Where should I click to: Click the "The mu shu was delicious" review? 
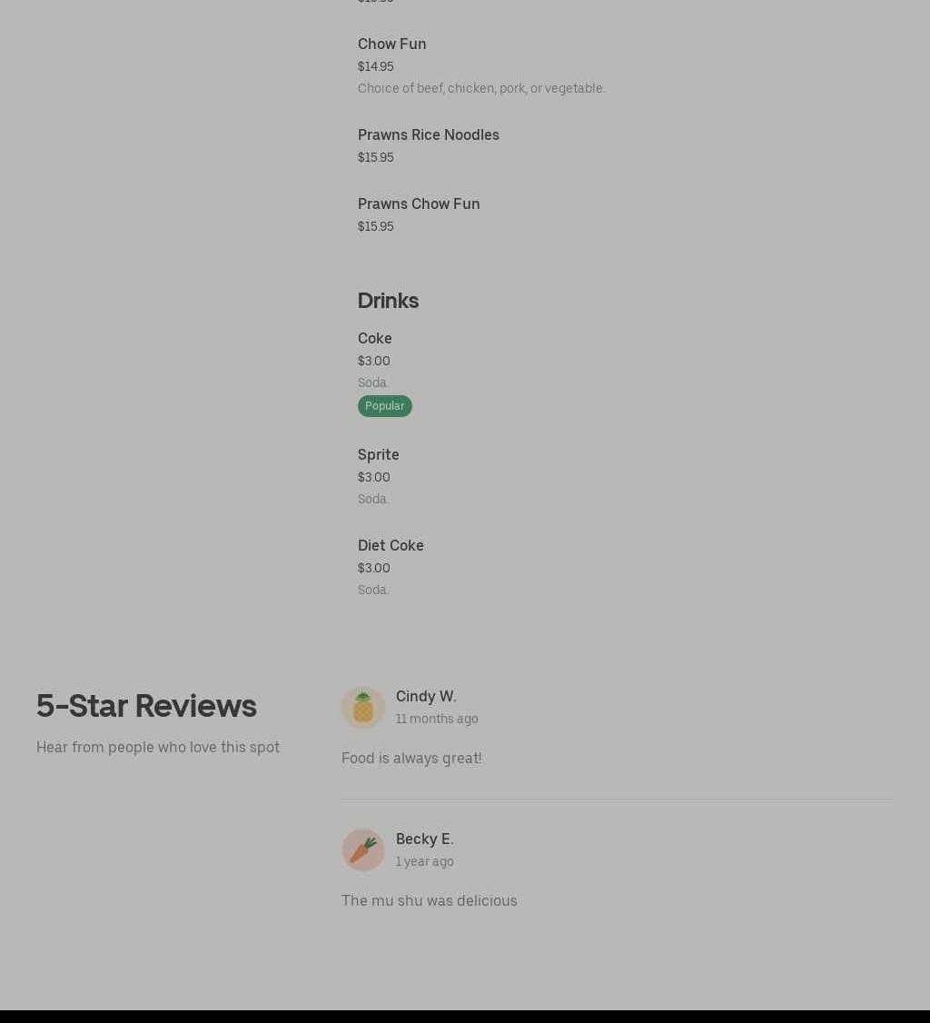[x=429, y=900]
